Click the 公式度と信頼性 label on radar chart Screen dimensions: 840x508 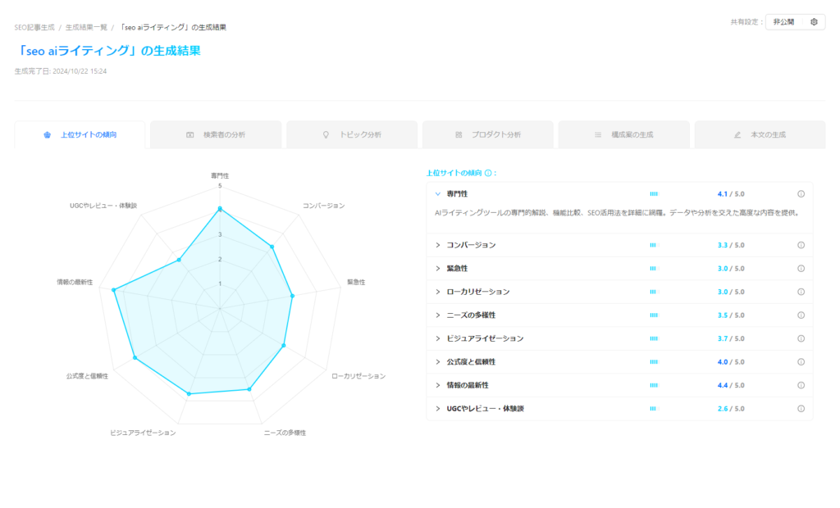[87, 376]
